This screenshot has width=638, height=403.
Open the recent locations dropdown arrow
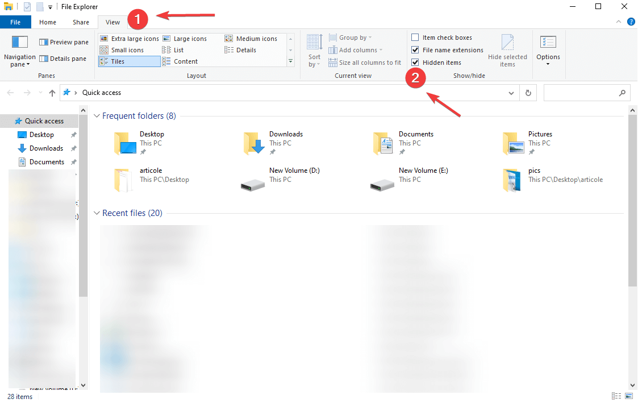tap(40, 93)
